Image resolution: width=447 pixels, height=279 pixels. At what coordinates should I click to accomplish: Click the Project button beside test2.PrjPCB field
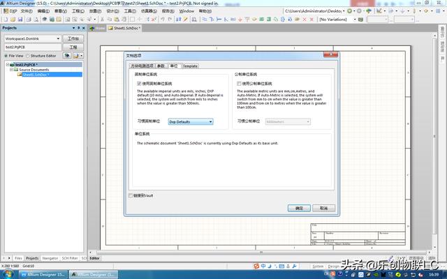point(73,47)
